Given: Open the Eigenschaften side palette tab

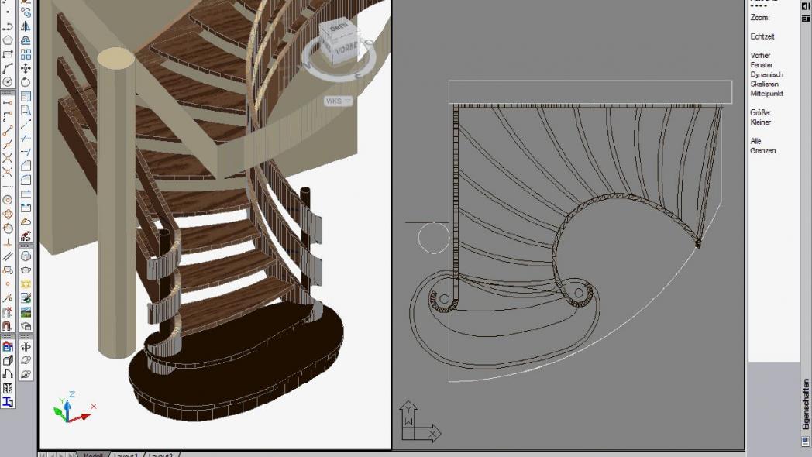Looking at the screenshot, I should [806, 403].
